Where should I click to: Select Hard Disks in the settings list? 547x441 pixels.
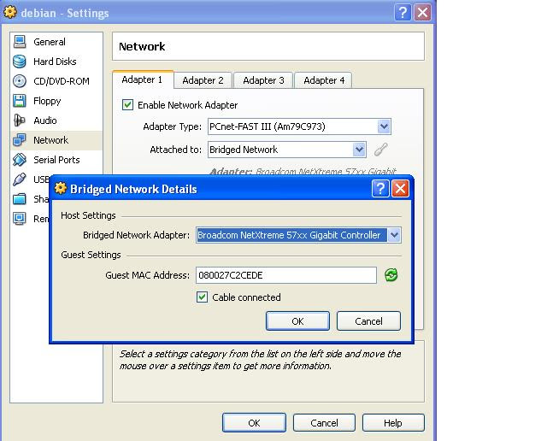(x=56, y=62)
